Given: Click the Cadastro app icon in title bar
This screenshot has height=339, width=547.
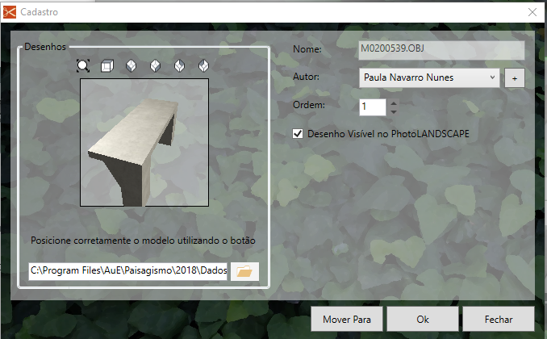Looking at the screenshot, I should click(x=10, y=11).
